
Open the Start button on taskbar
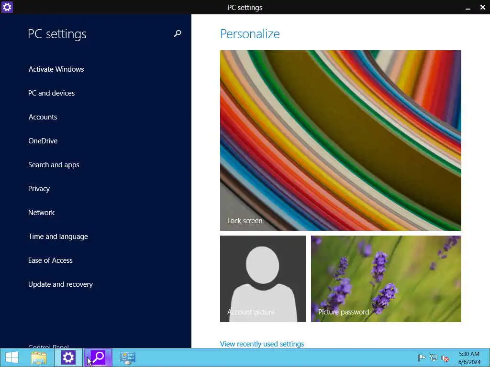(x=12, y=357)
